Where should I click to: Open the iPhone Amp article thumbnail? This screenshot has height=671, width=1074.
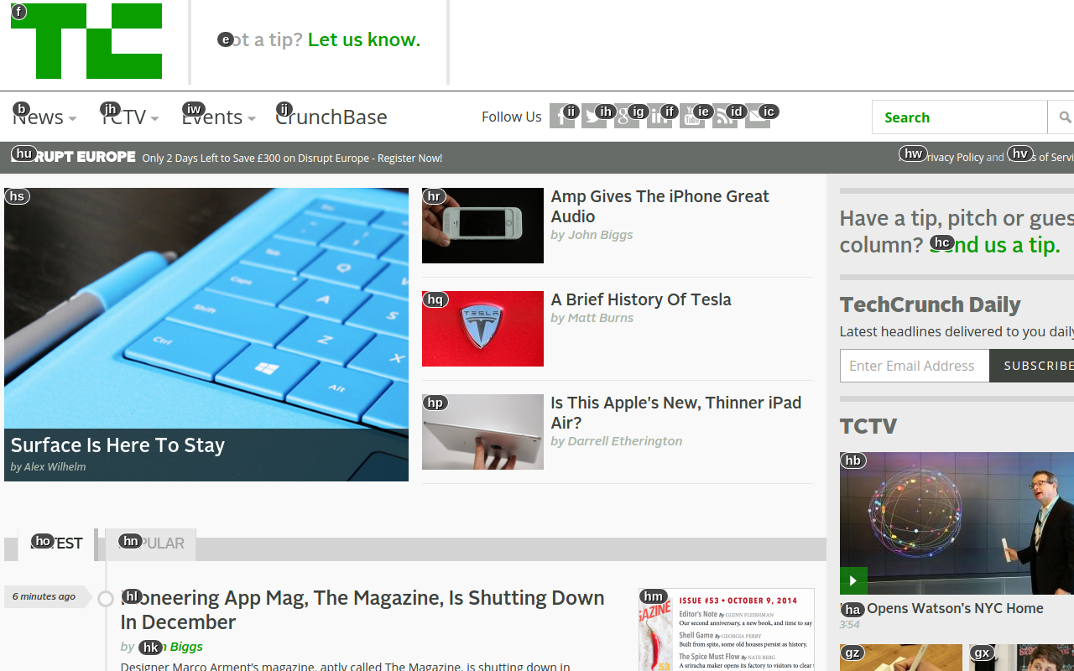pos(482,226)
